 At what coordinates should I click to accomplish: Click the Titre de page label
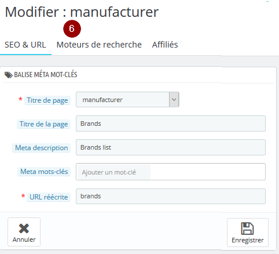pos(47,100)
